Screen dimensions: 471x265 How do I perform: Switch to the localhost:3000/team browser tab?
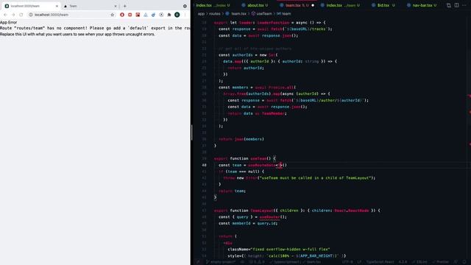point(31,6)
